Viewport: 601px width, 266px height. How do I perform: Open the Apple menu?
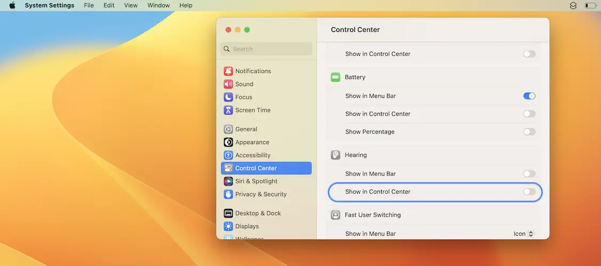point(12,5)
